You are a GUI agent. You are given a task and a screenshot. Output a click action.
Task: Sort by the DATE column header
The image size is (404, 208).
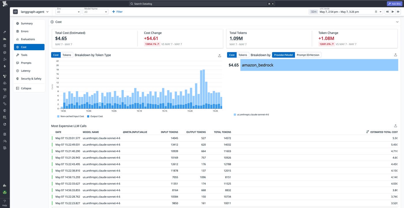59,132
